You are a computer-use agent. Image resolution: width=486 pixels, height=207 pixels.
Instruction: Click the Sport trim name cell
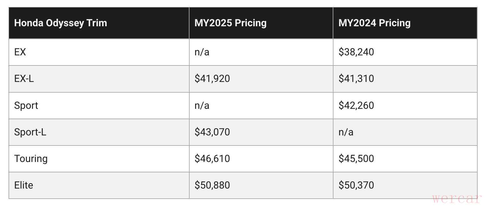click(26, 105)
